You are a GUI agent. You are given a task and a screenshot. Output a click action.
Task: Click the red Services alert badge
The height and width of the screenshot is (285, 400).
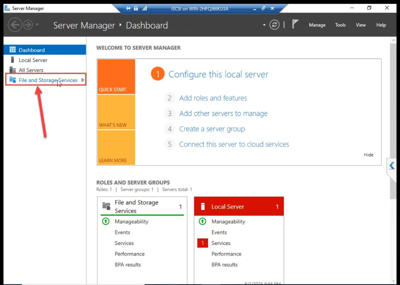[x=203, y=243]
